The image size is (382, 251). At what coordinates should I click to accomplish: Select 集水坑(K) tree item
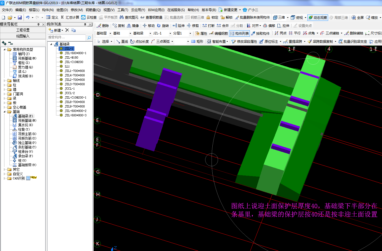coord(26,125)
